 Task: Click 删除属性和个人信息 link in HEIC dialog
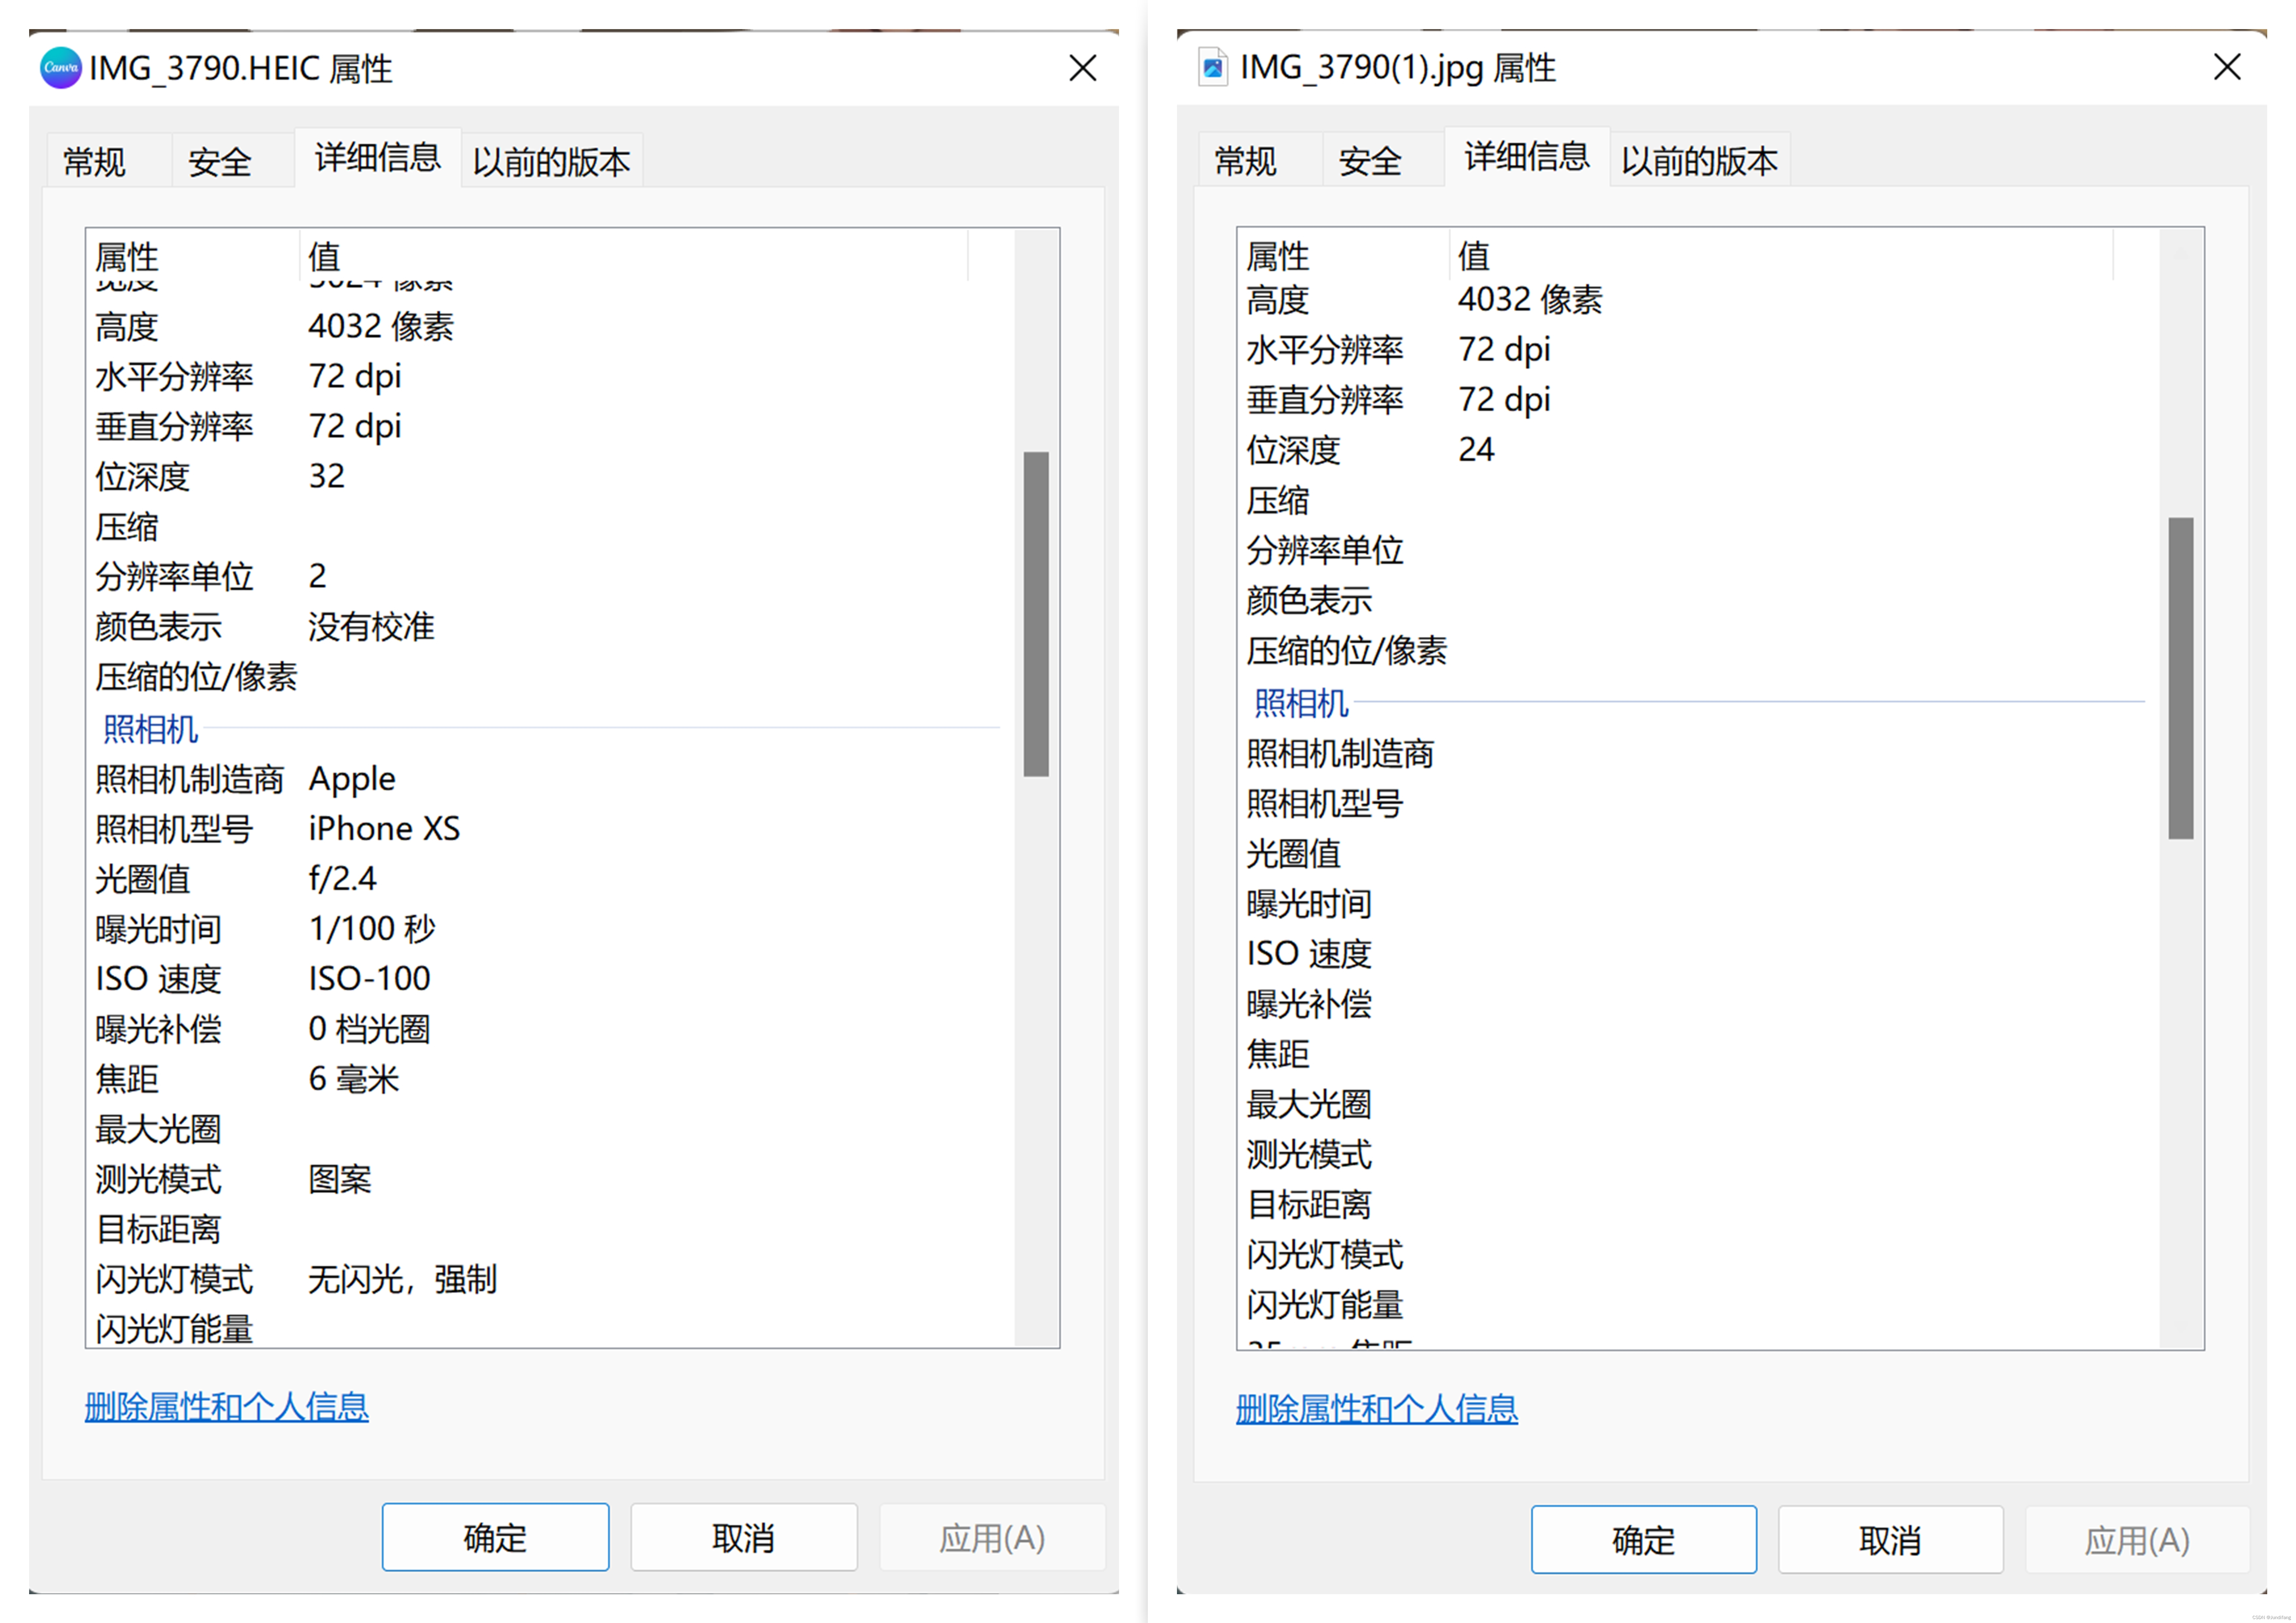coord(227,1407)
